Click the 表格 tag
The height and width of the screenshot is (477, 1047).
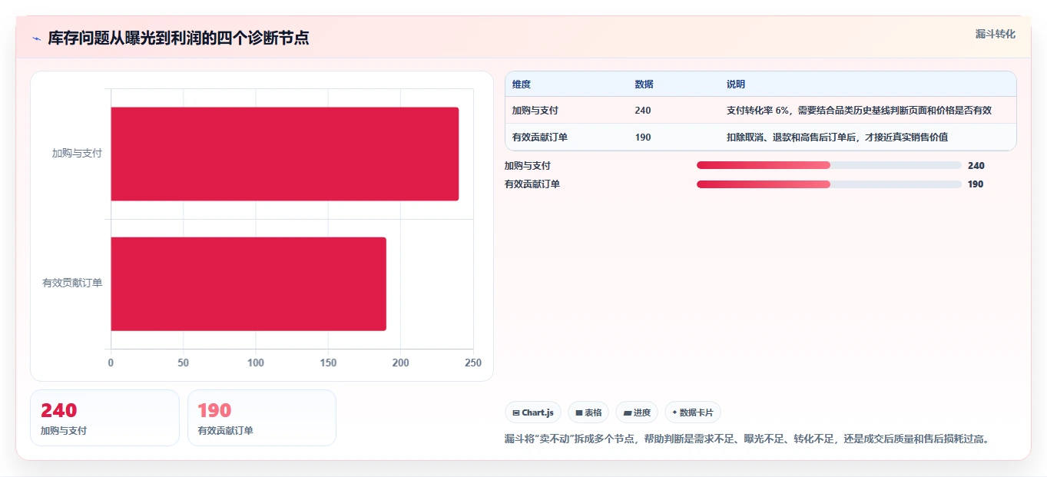[x=588, y=412]
